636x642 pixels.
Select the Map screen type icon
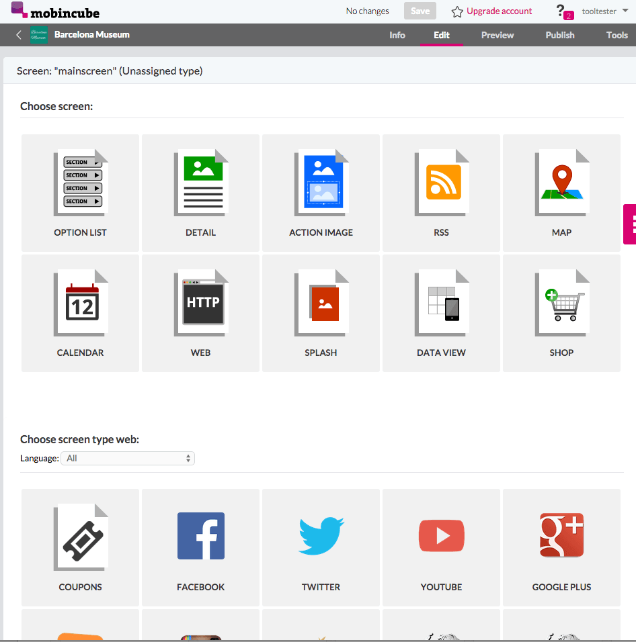click(562, 183)
